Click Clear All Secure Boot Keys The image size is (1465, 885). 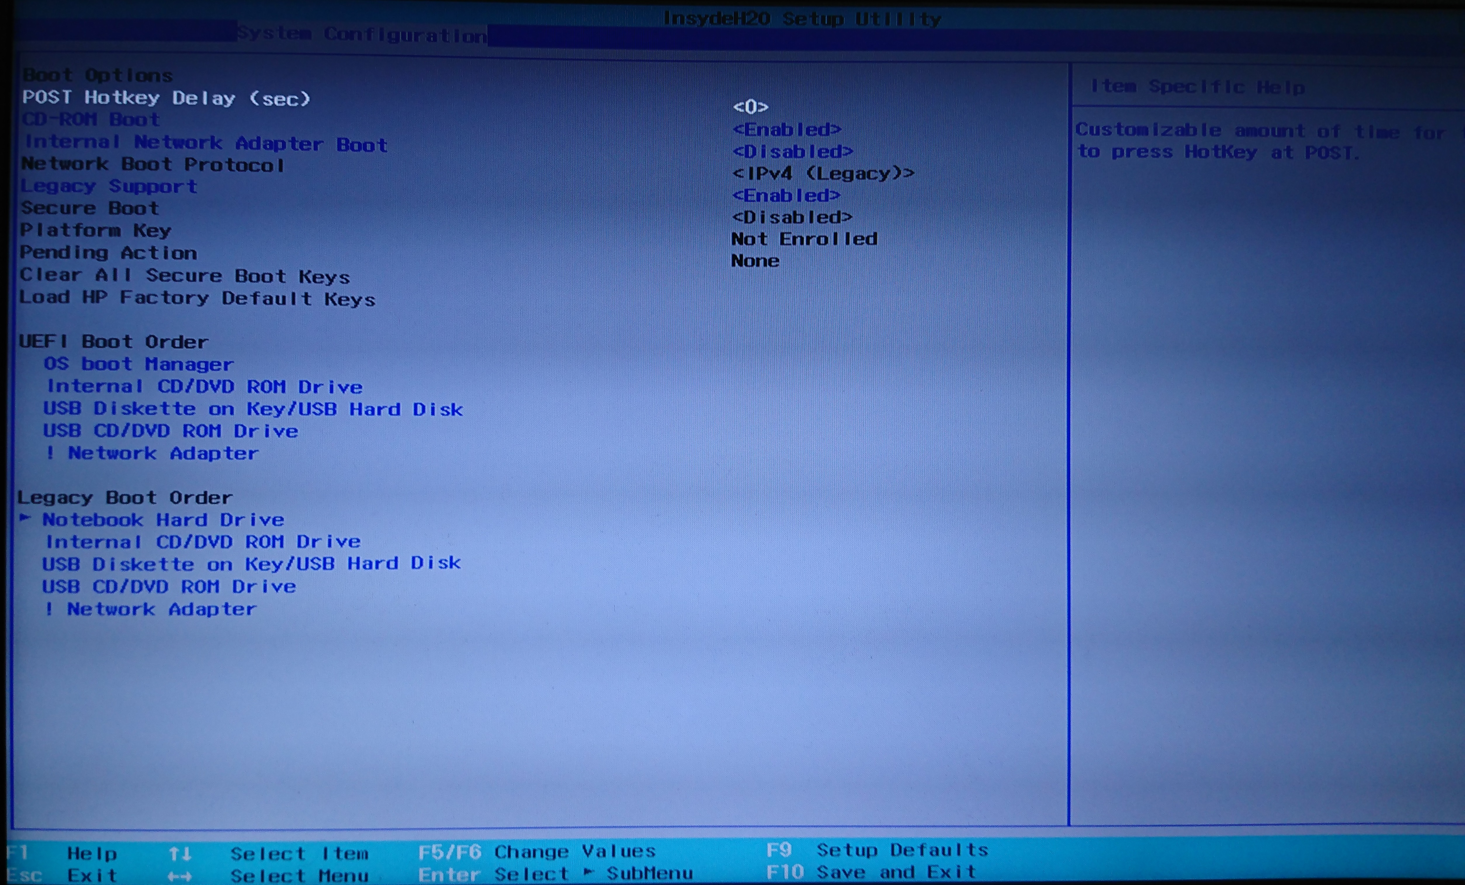(184, 275)
